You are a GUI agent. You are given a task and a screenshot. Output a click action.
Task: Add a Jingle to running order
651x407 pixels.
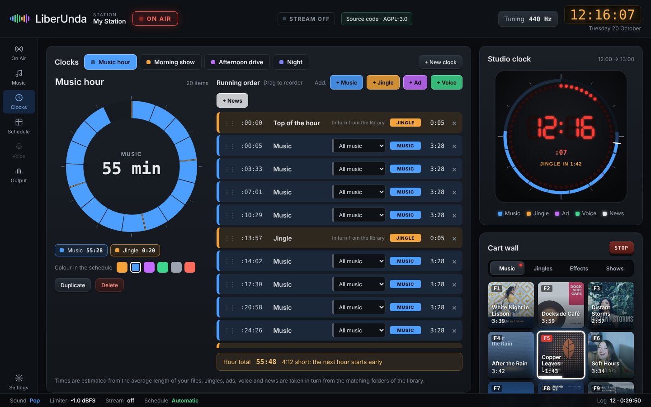click(x=383, y=82)
